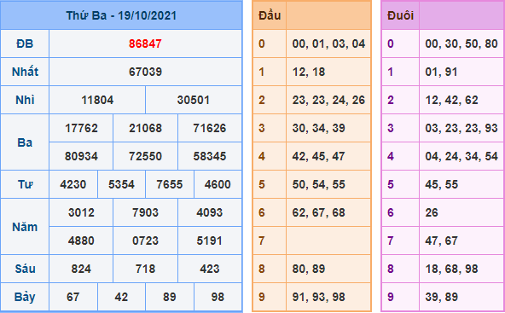Screen dimensions: 505x313
Task: Select the special prize number 86847
Action: coord(145,43)
